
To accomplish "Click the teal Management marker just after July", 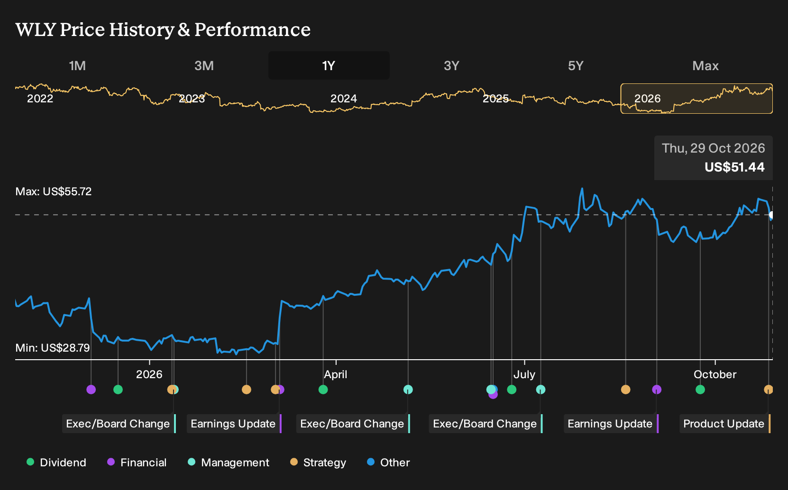I will 541,390.
